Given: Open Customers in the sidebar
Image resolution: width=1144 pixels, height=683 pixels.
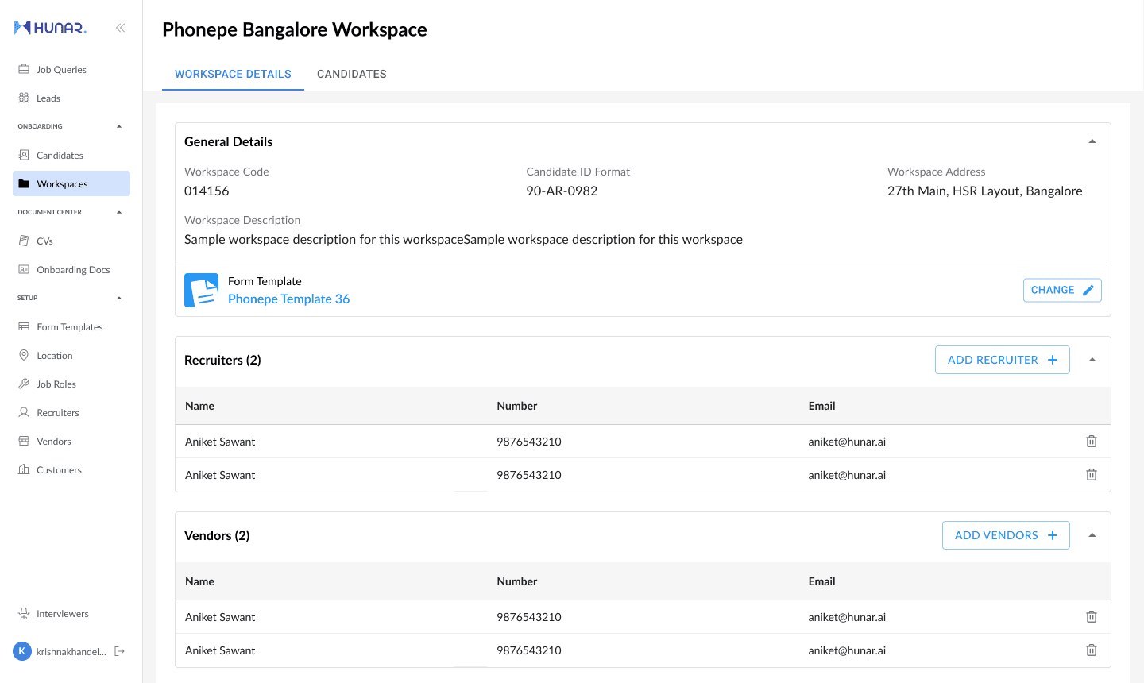Looking at the screenshot, I should [x=71, y=470].
